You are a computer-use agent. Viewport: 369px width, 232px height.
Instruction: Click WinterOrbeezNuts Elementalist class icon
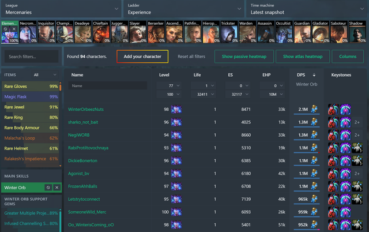(176, 109)
